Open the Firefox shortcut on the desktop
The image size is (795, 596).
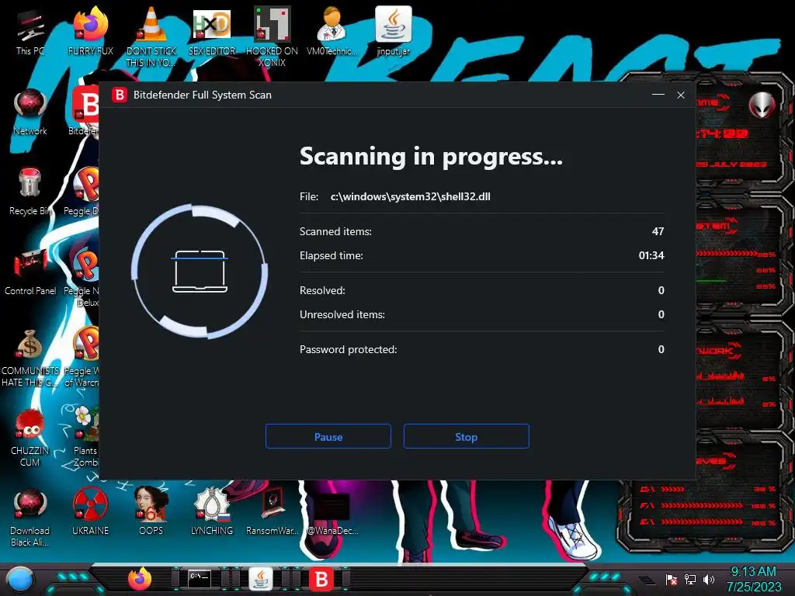90,31
